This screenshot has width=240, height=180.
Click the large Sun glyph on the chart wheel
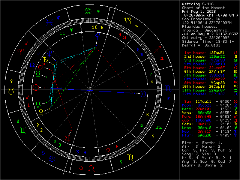36,87
